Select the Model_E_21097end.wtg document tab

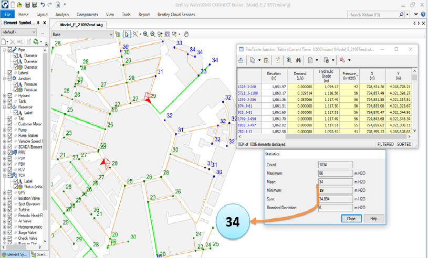pos(81,25)
